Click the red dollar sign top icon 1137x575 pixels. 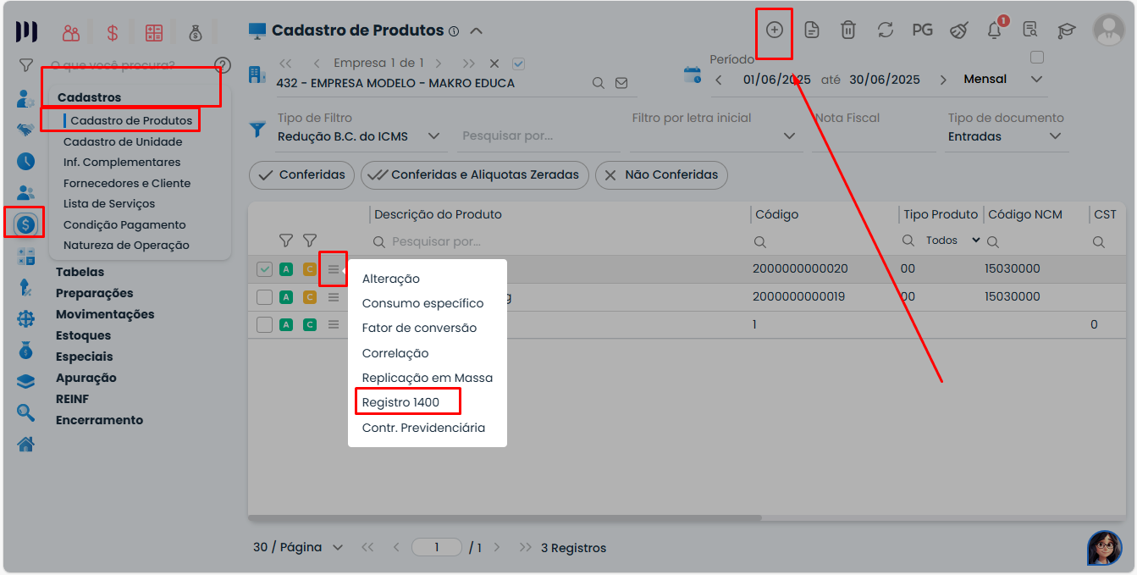[x=113, y=34]
